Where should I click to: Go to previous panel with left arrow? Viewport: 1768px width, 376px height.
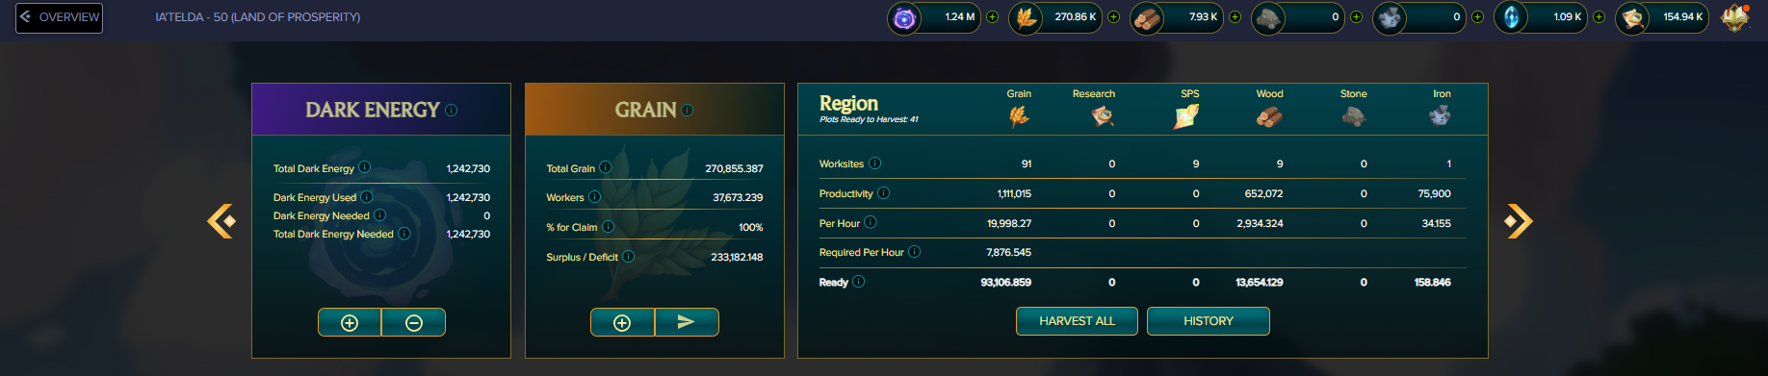(x=221, y=220)
